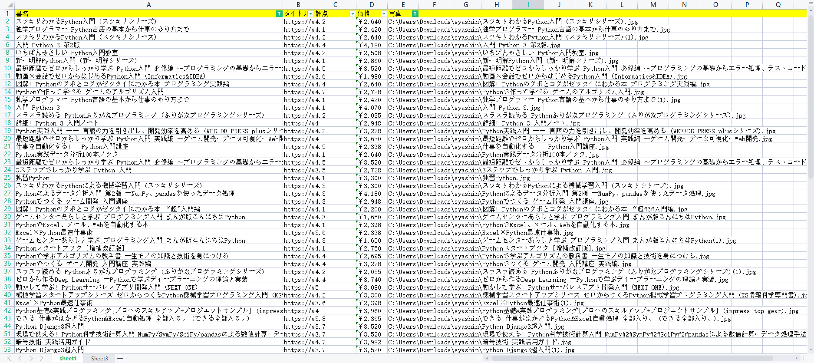Select row 25 header
The image size is (814, 363).
tap(7, 178)
